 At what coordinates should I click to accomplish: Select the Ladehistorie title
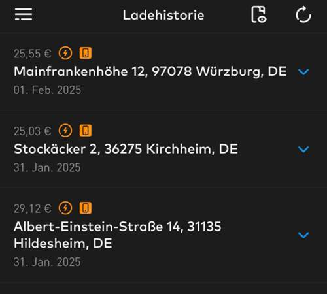(163, 15)
